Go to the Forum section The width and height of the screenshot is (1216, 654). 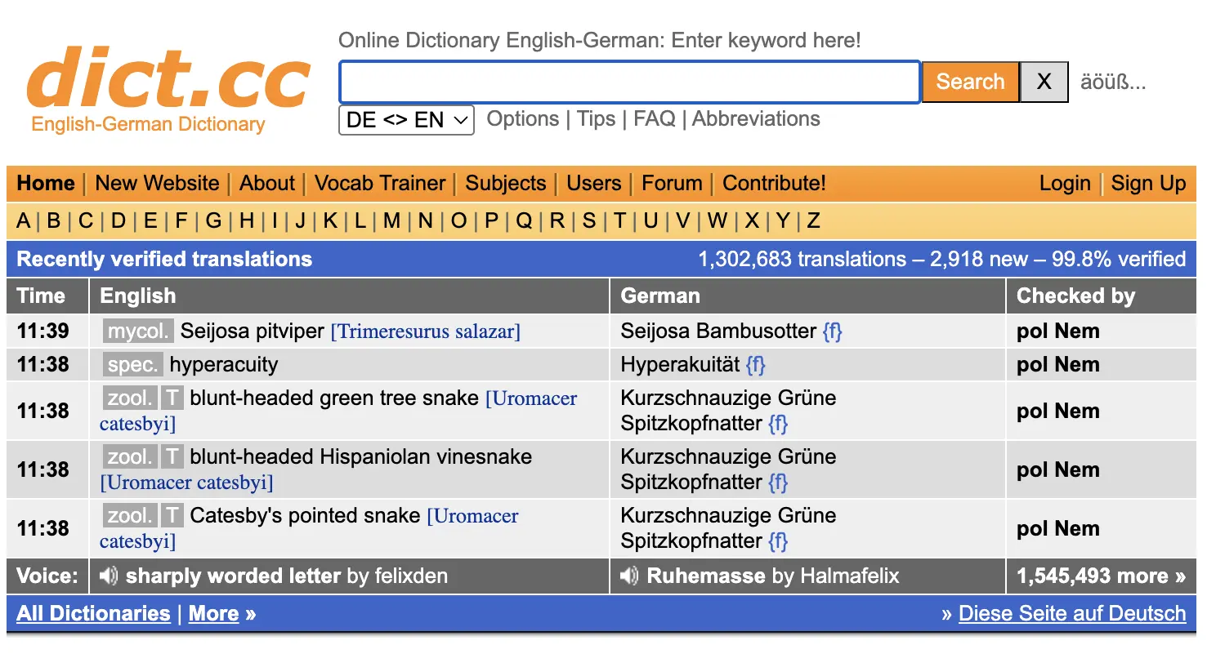[x=672, y=183]
